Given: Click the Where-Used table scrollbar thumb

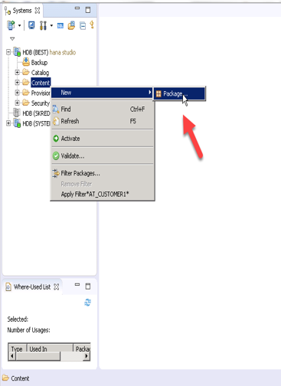Looking at the screenshot, I should point(38,356).
